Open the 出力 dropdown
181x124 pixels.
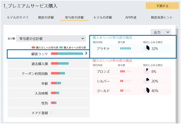click(161, 32)
